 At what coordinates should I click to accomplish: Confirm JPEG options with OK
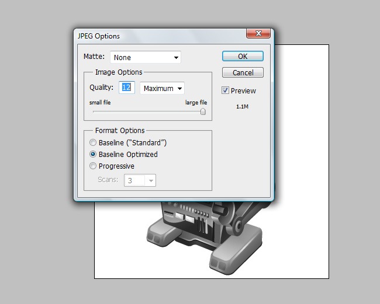tap(243, 56)
